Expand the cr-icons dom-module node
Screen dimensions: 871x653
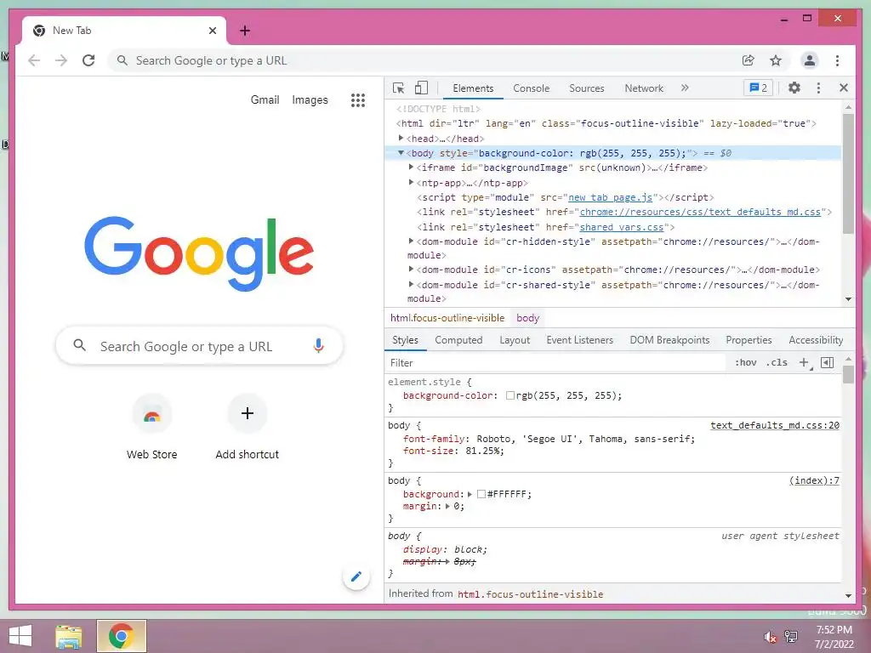click(x=411, y=269)
